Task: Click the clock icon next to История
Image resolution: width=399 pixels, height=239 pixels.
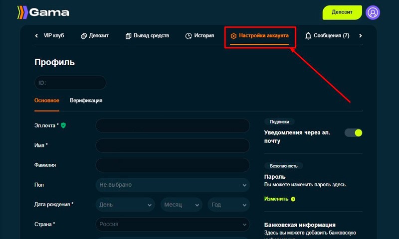Action: (x=189, y=36)
